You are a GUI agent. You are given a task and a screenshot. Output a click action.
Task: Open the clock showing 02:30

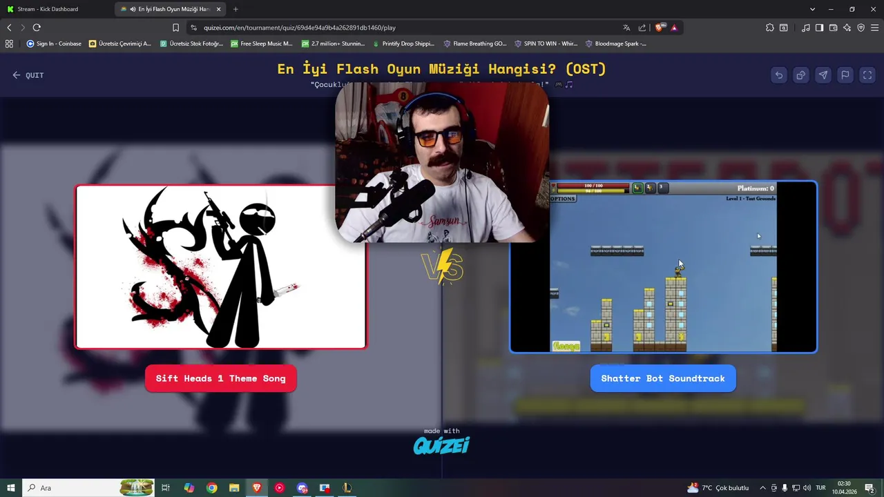[844, 488]
